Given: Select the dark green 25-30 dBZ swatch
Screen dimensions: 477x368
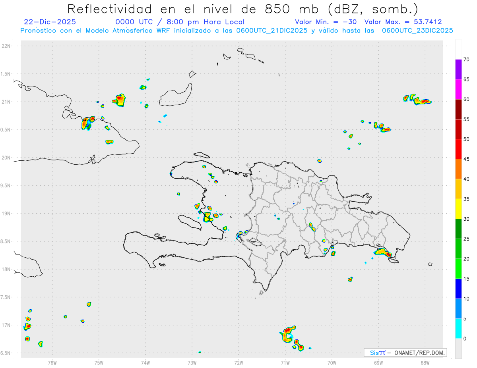Looking at the screenshot, I should pyautogui.click(x=458, y=229).
